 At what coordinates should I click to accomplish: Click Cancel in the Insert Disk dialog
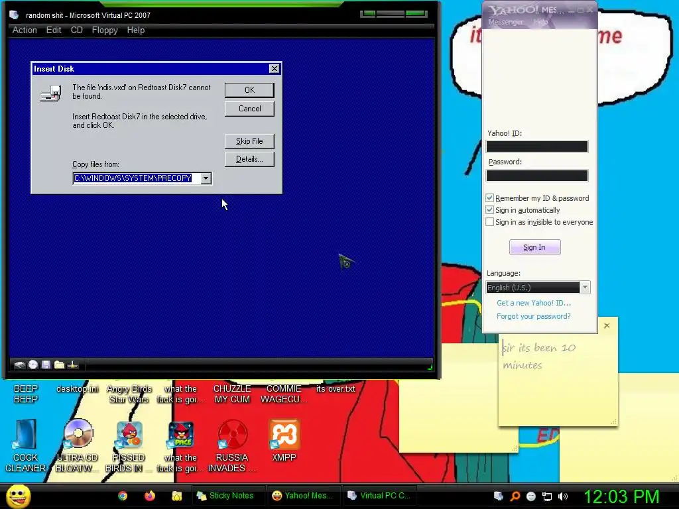[x=249, y=109]
